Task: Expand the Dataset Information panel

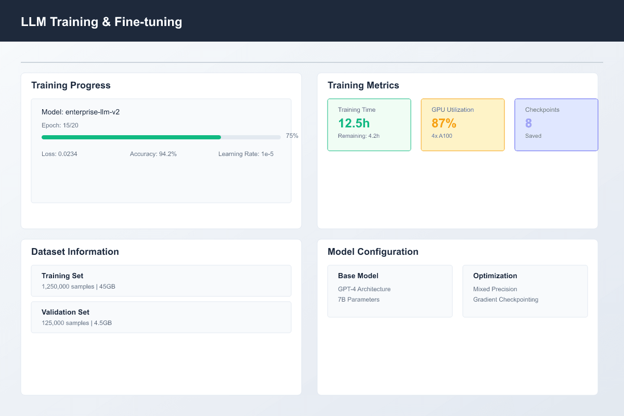Action: [75, 251]
